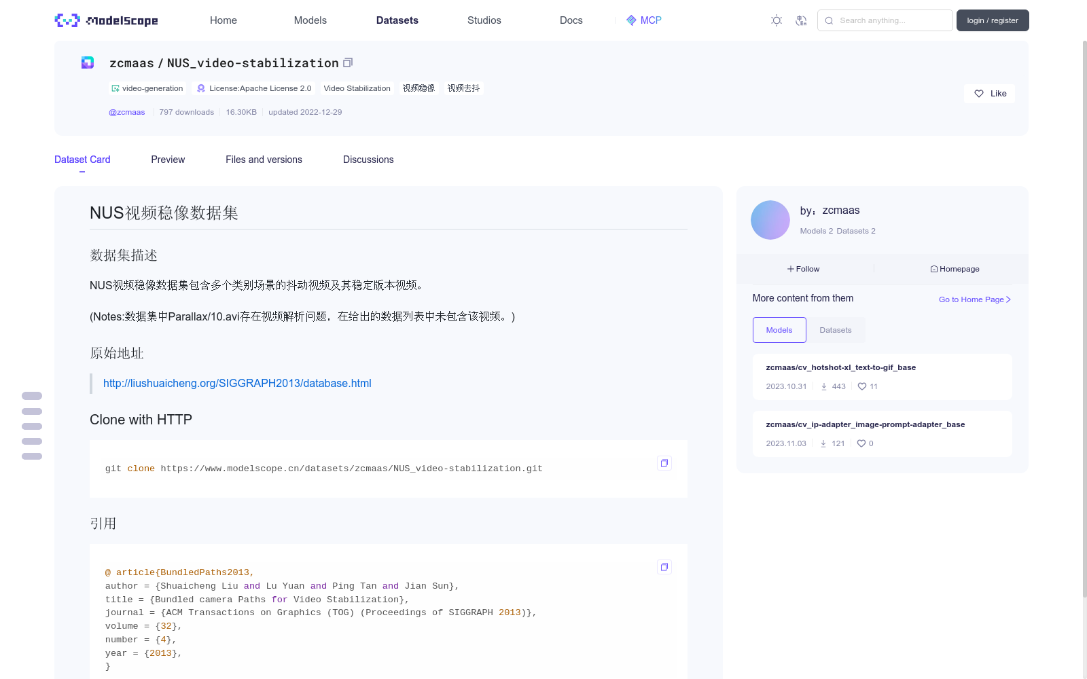Click the search magnifier icon
This screenshot has width=1087, height=679.
coord(829,20)
